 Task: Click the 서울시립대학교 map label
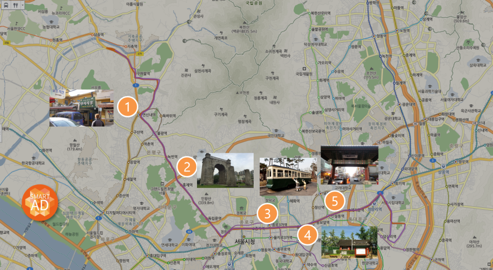click(392, 203)
